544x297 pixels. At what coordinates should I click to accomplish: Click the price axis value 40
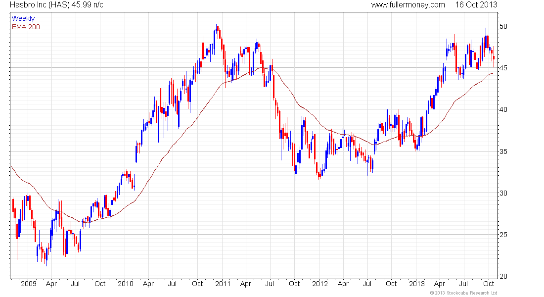[x=503, y=110]
